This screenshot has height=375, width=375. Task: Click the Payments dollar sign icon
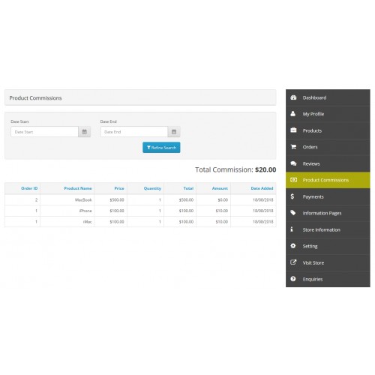tap(292, 196)
